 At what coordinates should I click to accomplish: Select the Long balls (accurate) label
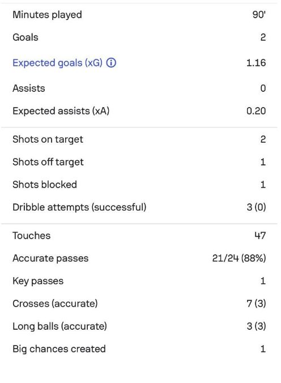tap(59, 326)
